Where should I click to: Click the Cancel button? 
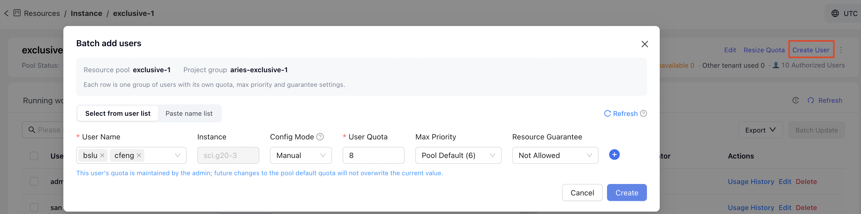tap(582, 193)
